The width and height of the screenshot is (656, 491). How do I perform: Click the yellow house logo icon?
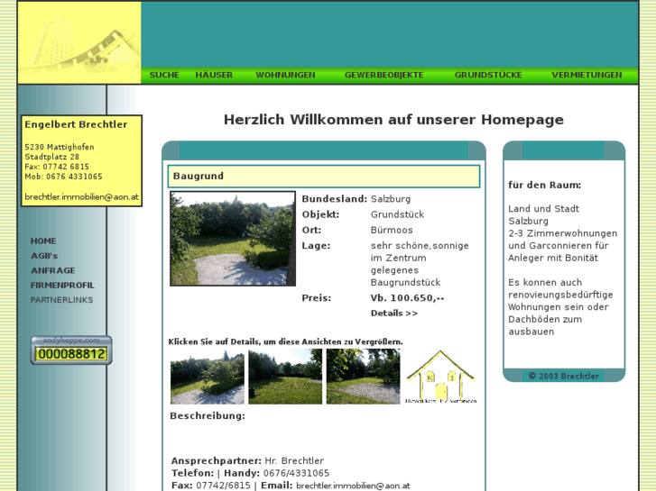click(441, 377)
